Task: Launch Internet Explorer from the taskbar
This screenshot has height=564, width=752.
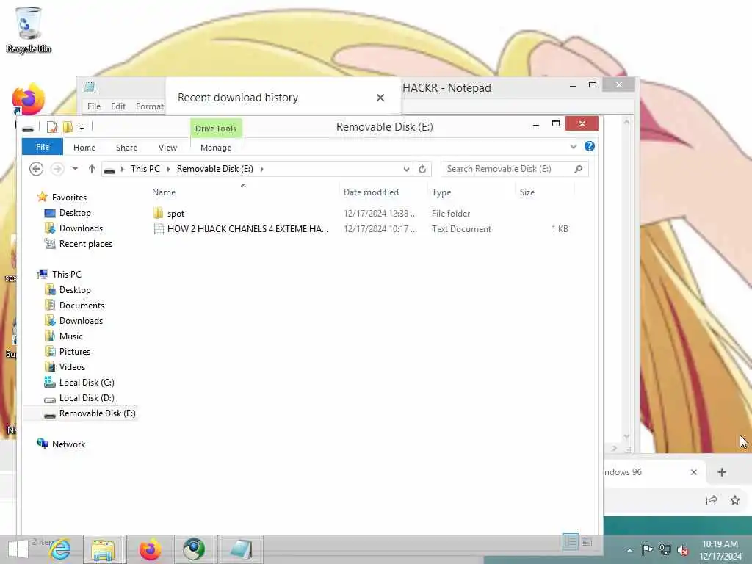Action: pyautogui.click(x=60, y=549)
